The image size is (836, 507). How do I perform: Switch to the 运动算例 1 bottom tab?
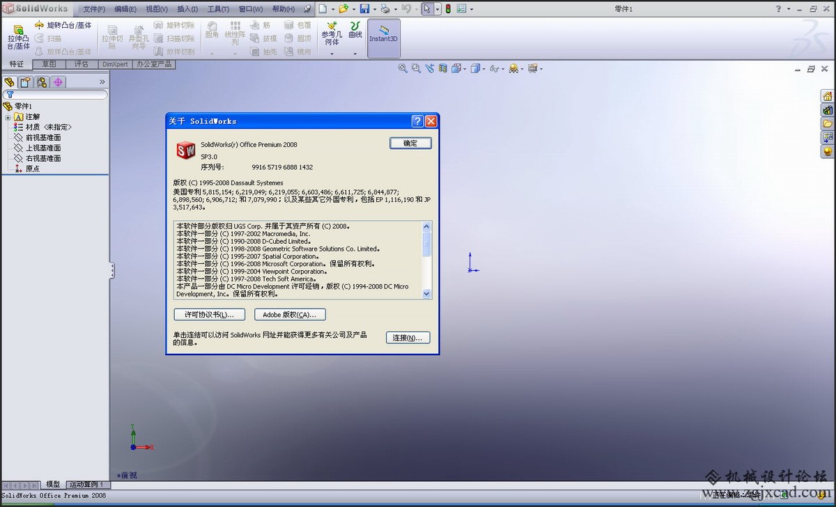tap(87, 485)
